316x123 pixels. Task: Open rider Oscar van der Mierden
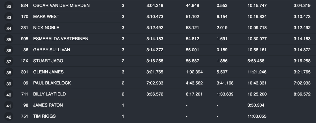tap(61, 5)
